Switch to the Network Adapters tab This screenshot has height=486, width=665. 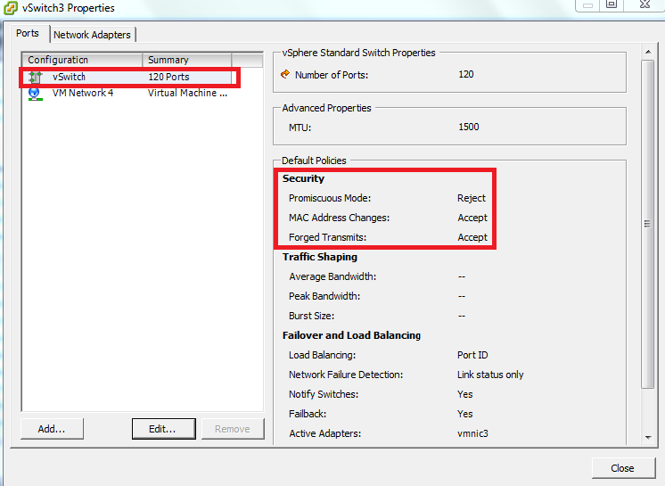coord(92,35)
